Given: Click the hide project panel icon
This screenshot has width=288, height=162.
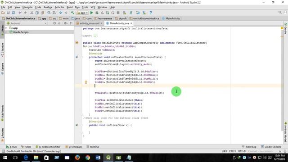Looking at the screenshot, I should [71, 23].
